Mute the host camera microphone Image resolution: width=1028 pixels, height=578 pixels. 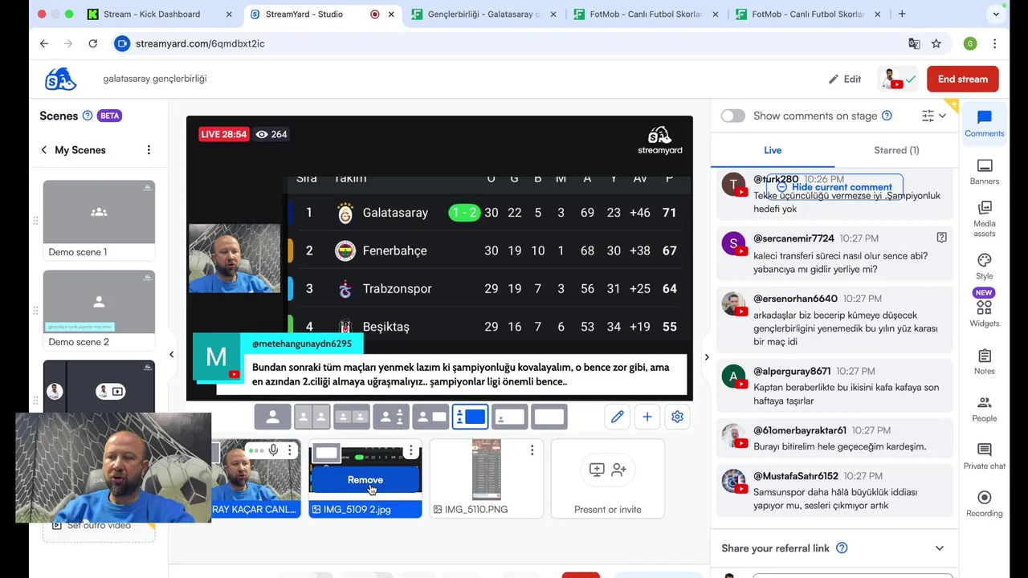[274, 450]
